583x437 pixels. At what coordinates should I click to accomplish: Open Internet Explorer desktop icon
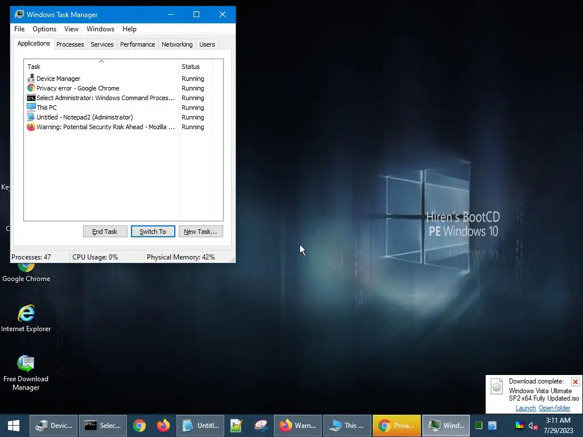26,319
